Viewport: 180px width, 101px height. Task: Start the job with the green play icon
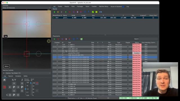(x=55, y=12)
